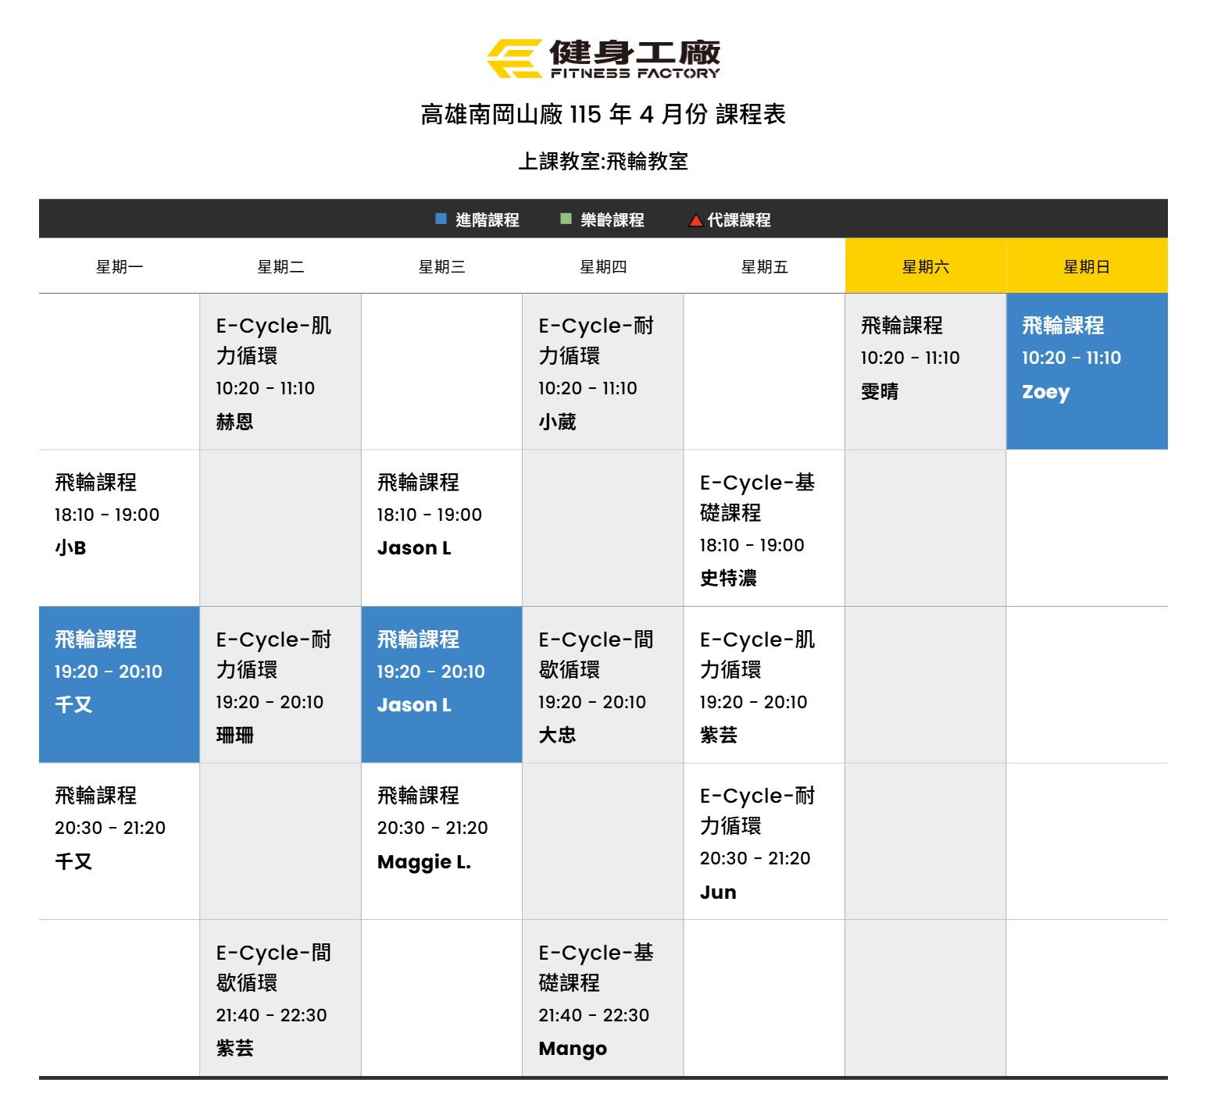Screen dimensions: 1207x1119
Task: Select the 星期六 yellow column header
Action: 925,267
